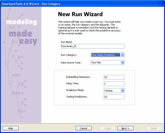Click the disabled Back button
Screen dimensions: 165x133
click(108, 128)
